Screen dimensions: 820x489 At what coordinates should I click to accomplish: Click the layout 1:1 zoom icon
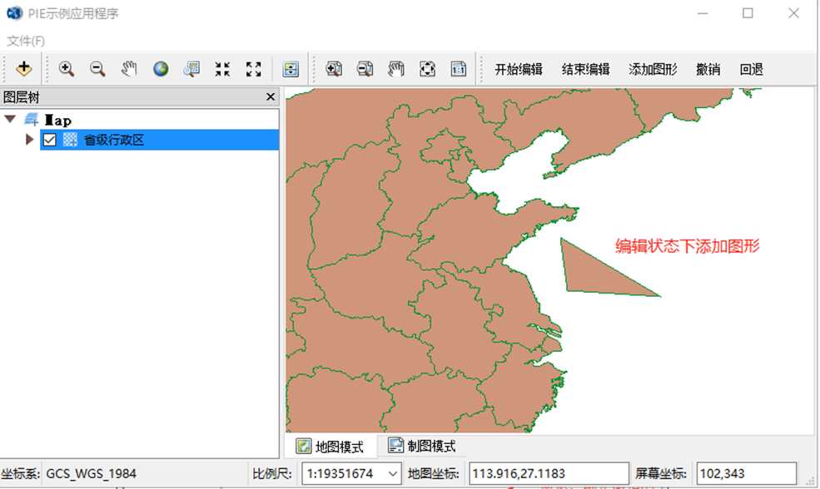point(459,68)
